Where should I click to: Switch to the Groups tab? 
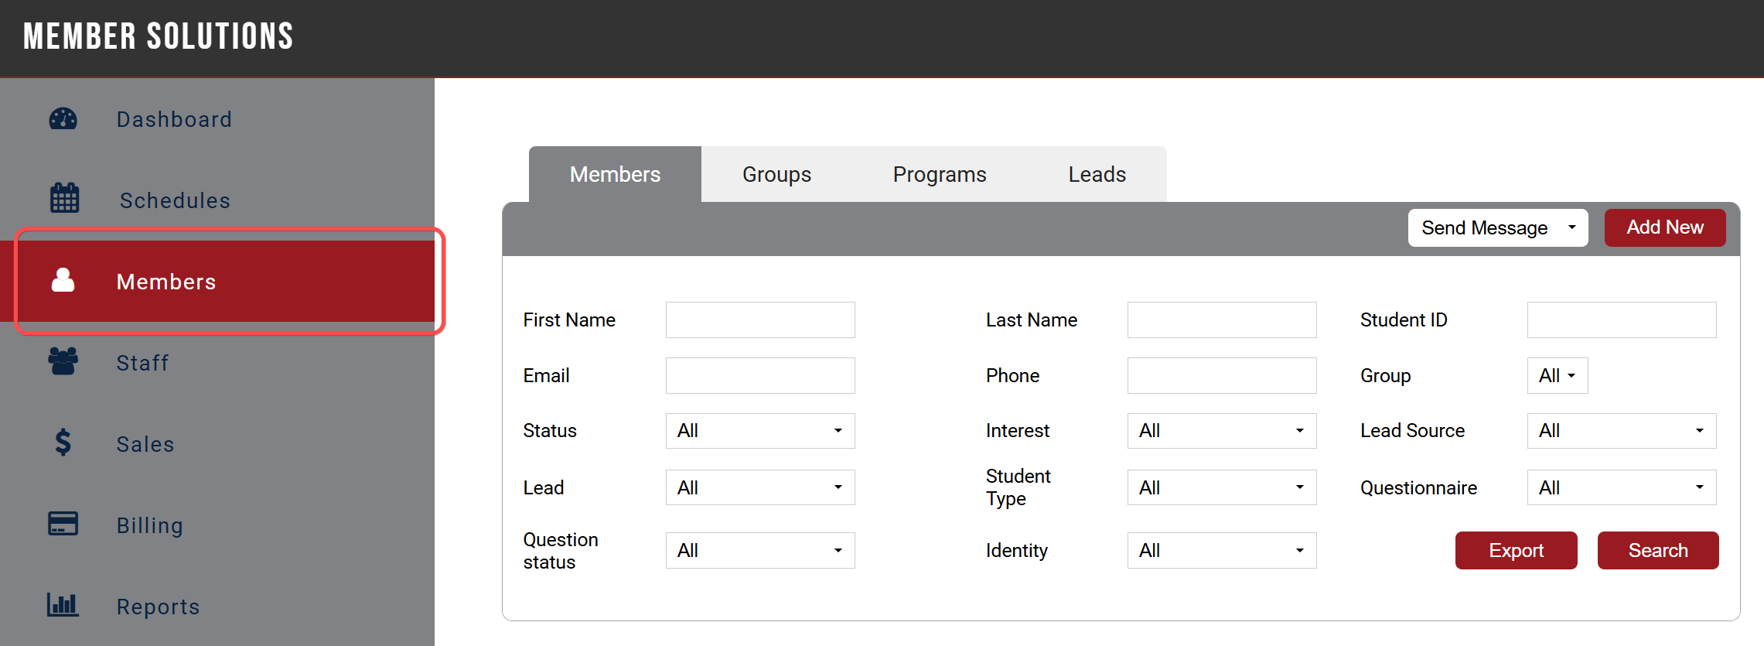point(776,174)
